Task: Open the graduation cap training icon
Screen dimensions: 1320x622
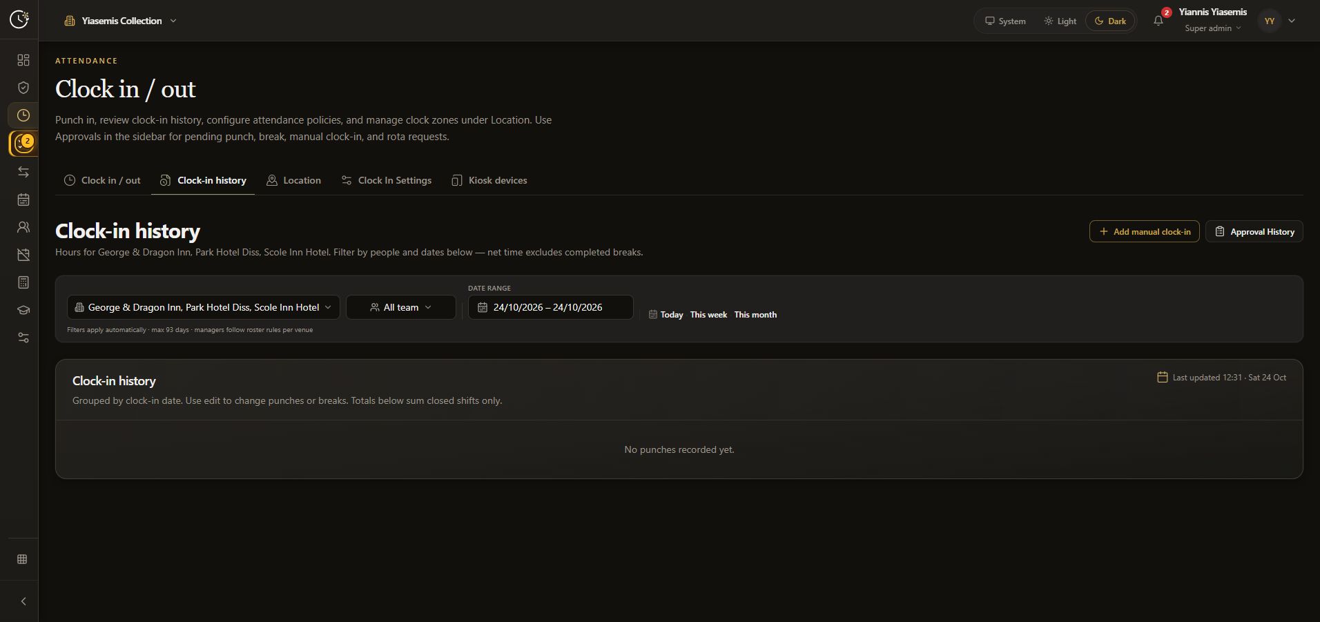Action: [23, 310]
